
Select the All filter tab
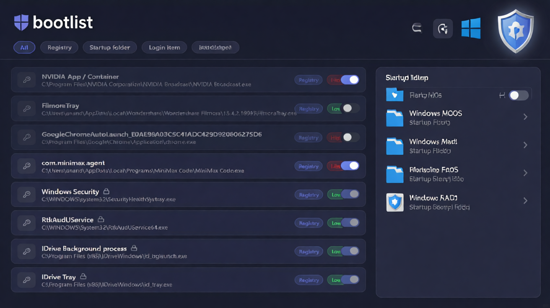coord(24,47)
